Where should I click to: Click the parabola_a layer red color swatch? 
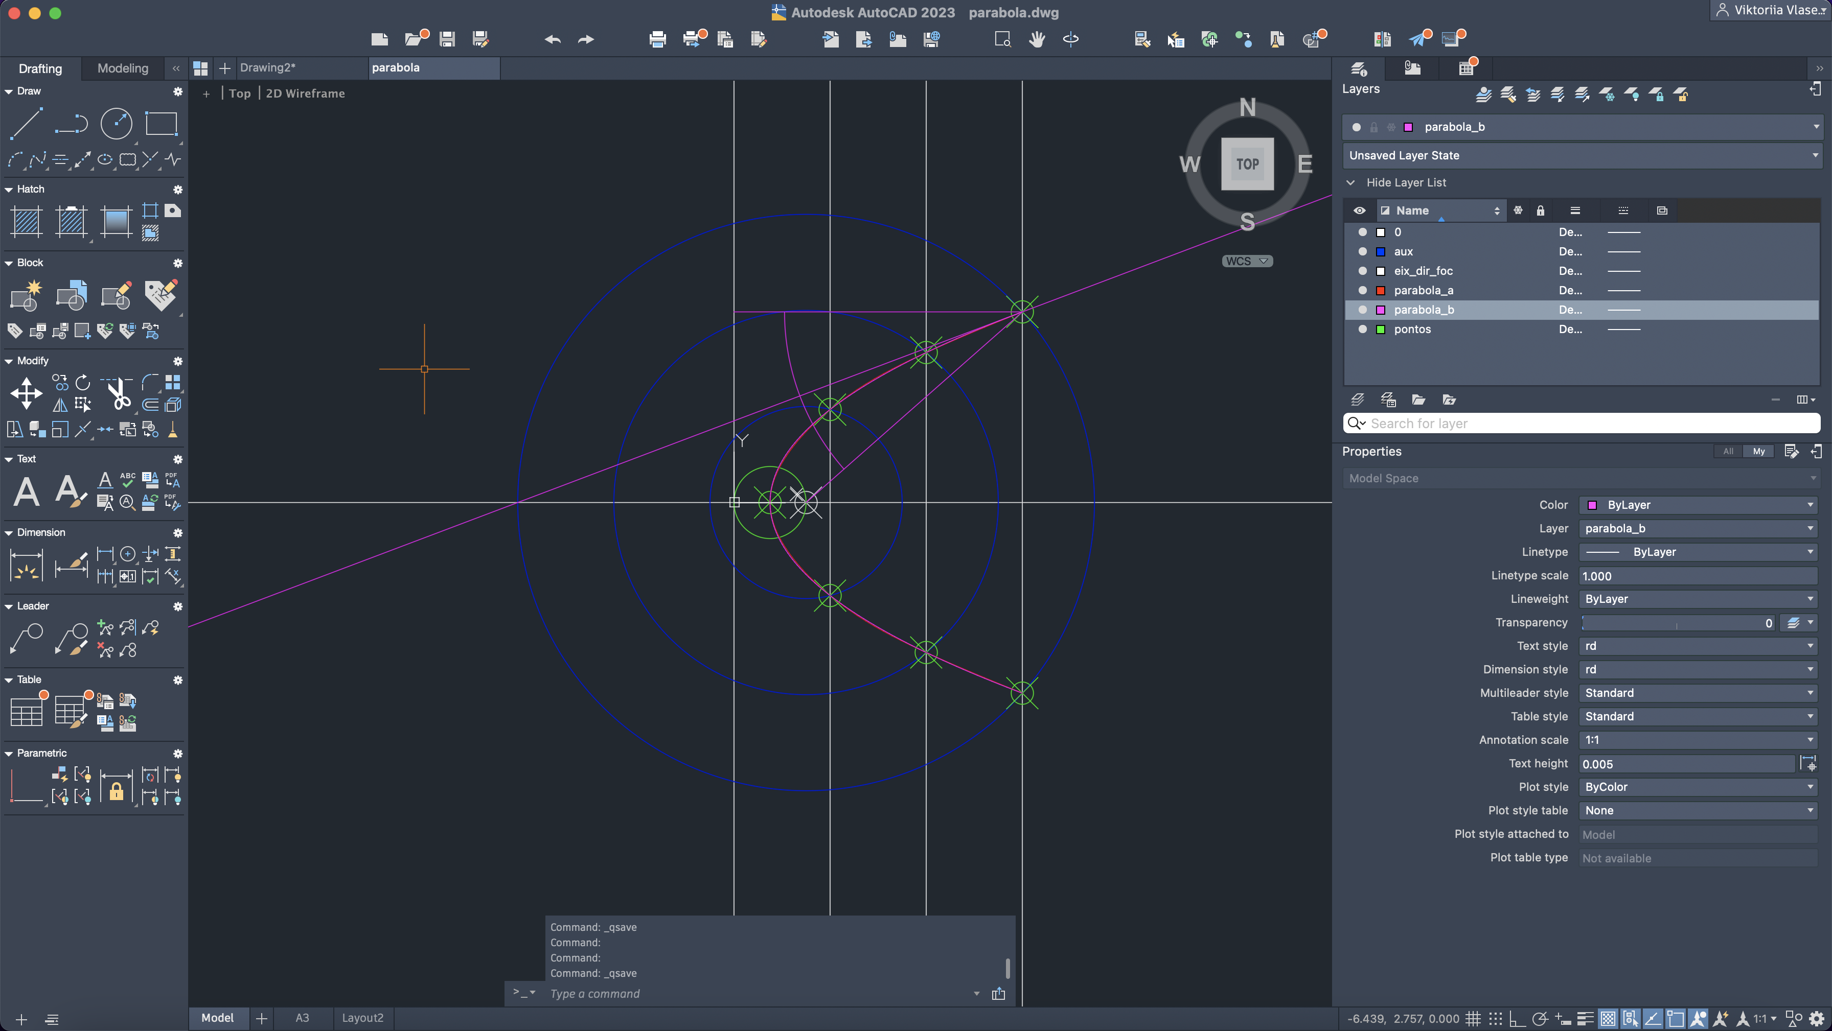1381,291
